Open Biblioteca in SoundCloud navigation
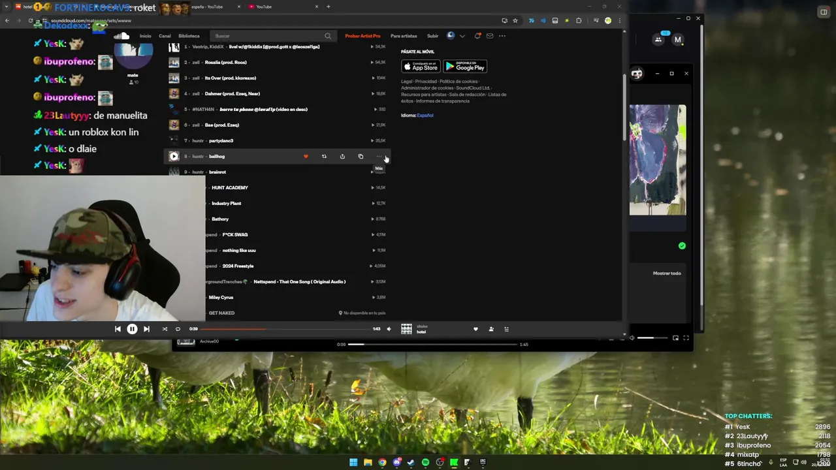This screenshot has height=470, width=836. (189, 36)
